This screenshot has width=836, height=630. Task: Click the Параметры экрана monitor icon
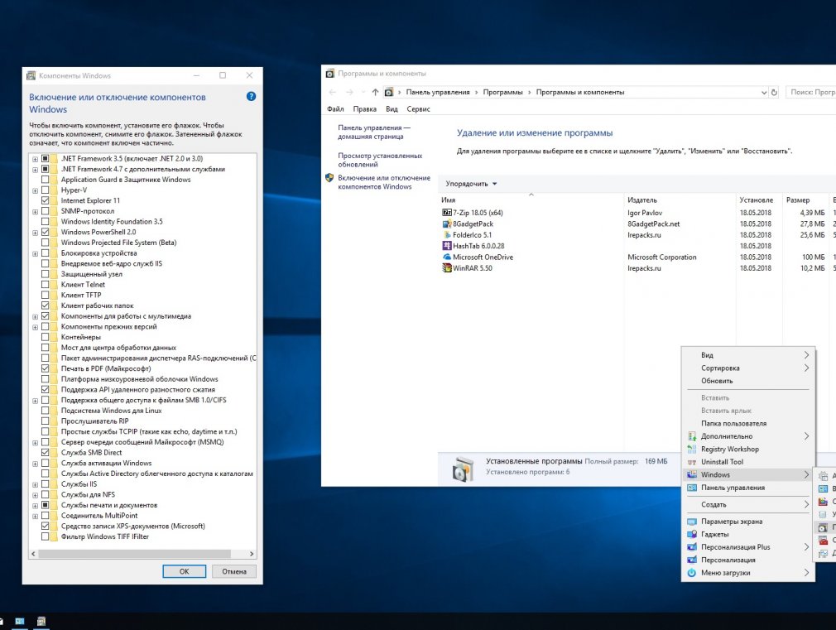coord(691,522)
